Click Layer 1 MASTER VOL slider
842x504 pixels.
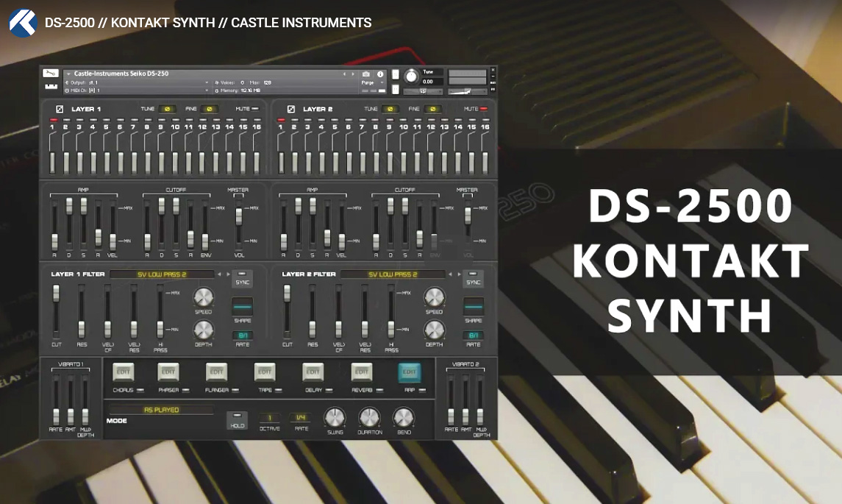pyautogui.click(x=239, y=224)
